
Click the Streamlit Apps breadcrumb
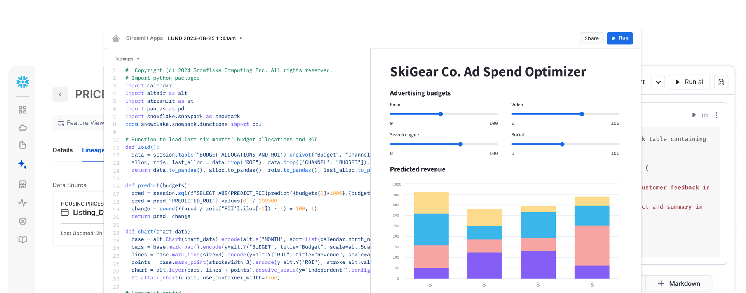pos(144,38)
